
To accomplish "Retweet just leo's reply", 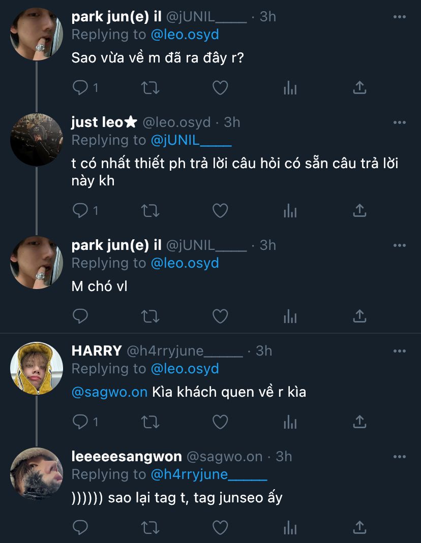I will pos(149,210).
